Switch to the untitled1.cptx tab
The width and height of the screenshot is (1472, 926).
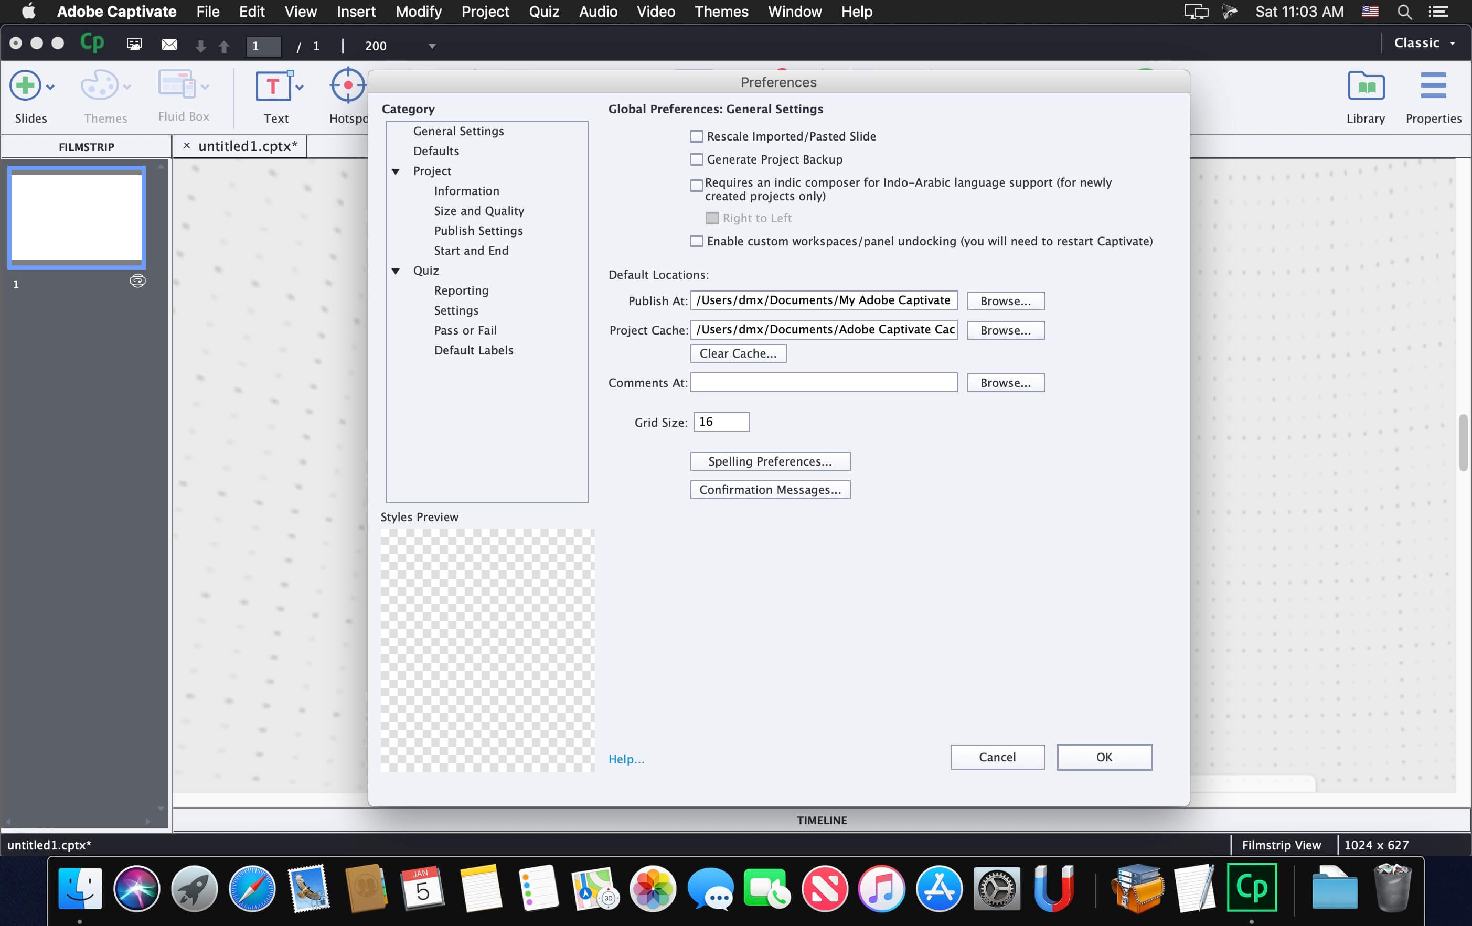248,146
